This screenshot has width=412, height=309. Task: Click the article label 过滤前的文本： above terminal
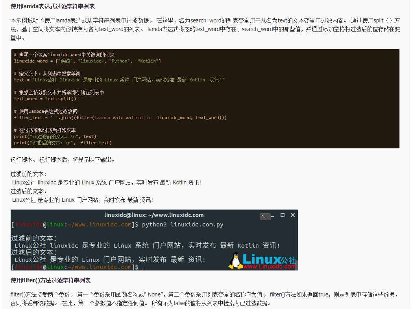tap(29, 174)
